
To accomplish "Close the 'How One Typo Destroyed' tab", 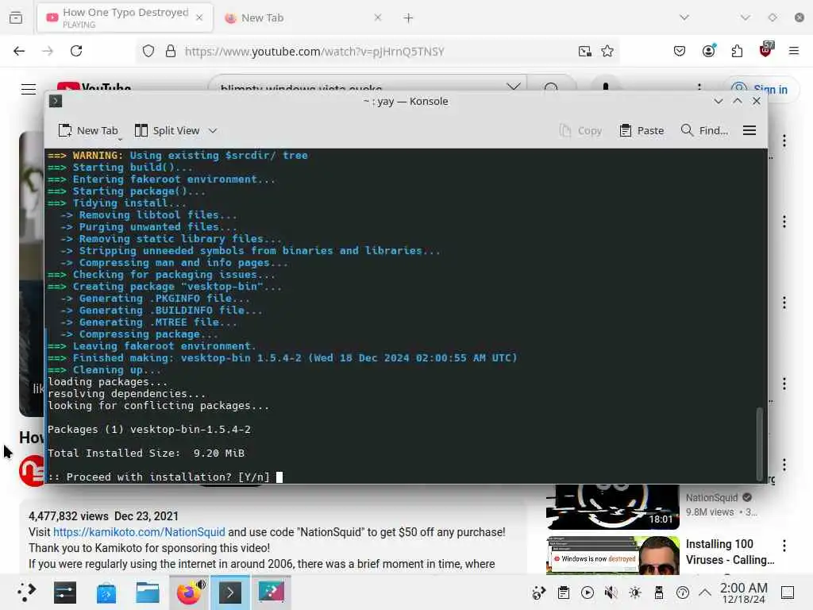I will [199, 17].
